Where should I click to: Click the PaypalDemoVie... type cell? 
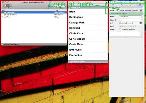click(60, 12)
